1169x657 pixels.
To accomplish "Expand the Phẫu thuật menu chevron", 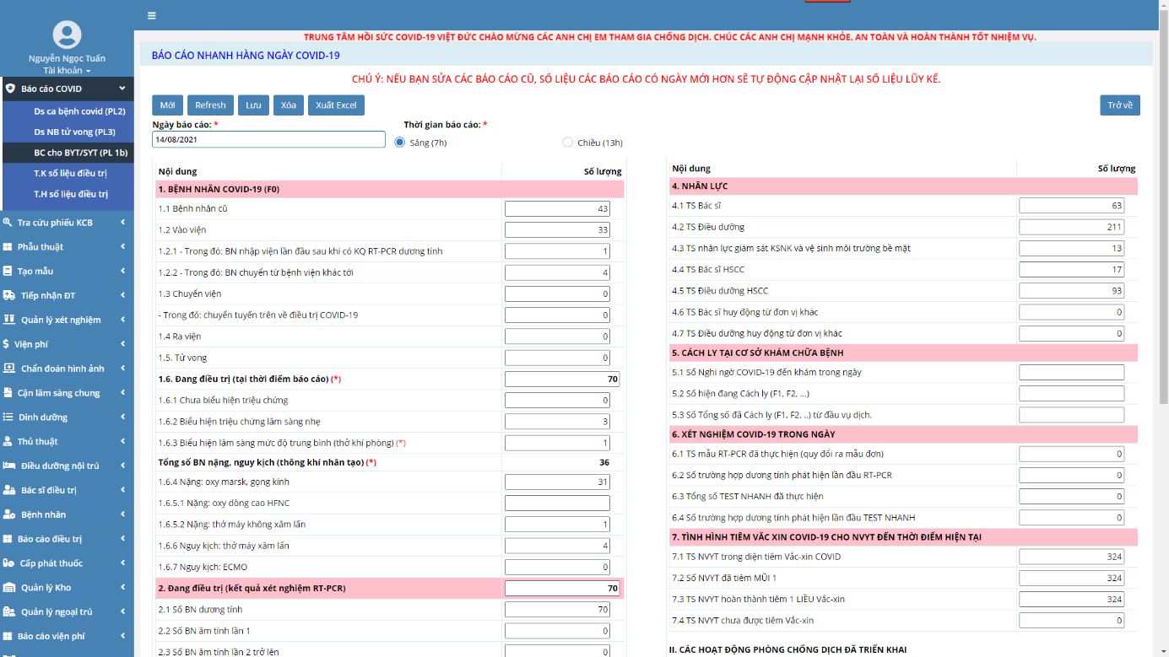I will (122, 247).
